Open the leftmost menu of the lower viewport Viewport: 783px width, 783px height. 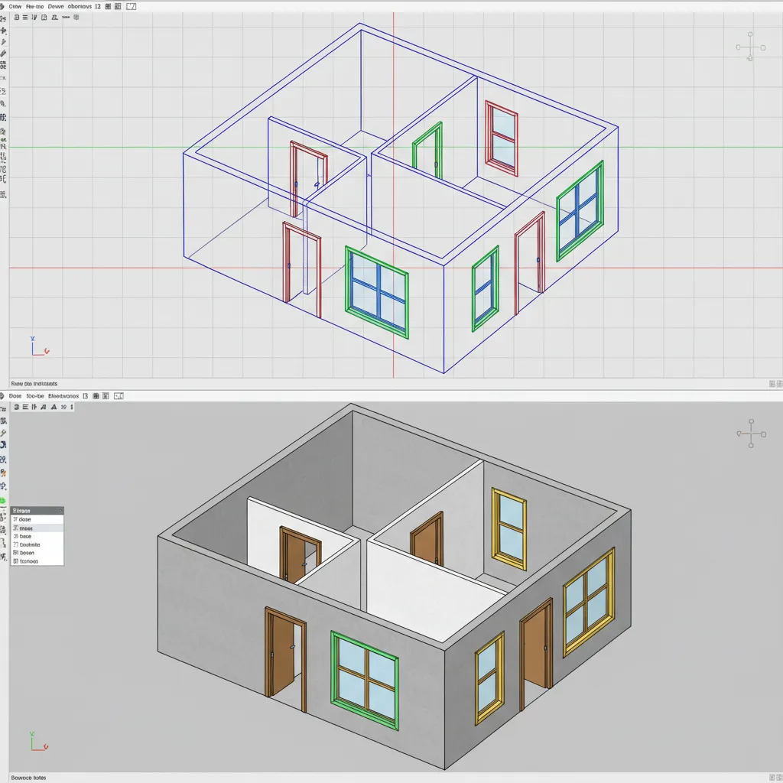coord(14,395)
